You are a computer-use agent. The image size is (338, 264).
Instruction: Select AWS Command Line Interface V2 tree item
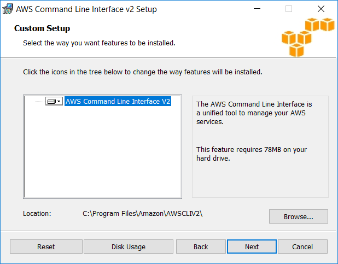118,101
